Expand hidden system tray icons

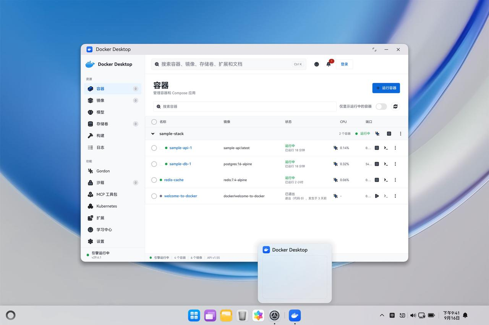coord(382,315)
